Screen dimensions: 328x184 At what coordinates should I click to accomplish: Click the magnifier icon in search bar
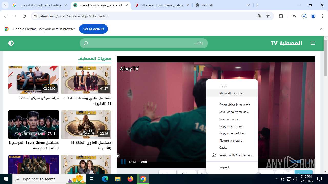[86, 43]
